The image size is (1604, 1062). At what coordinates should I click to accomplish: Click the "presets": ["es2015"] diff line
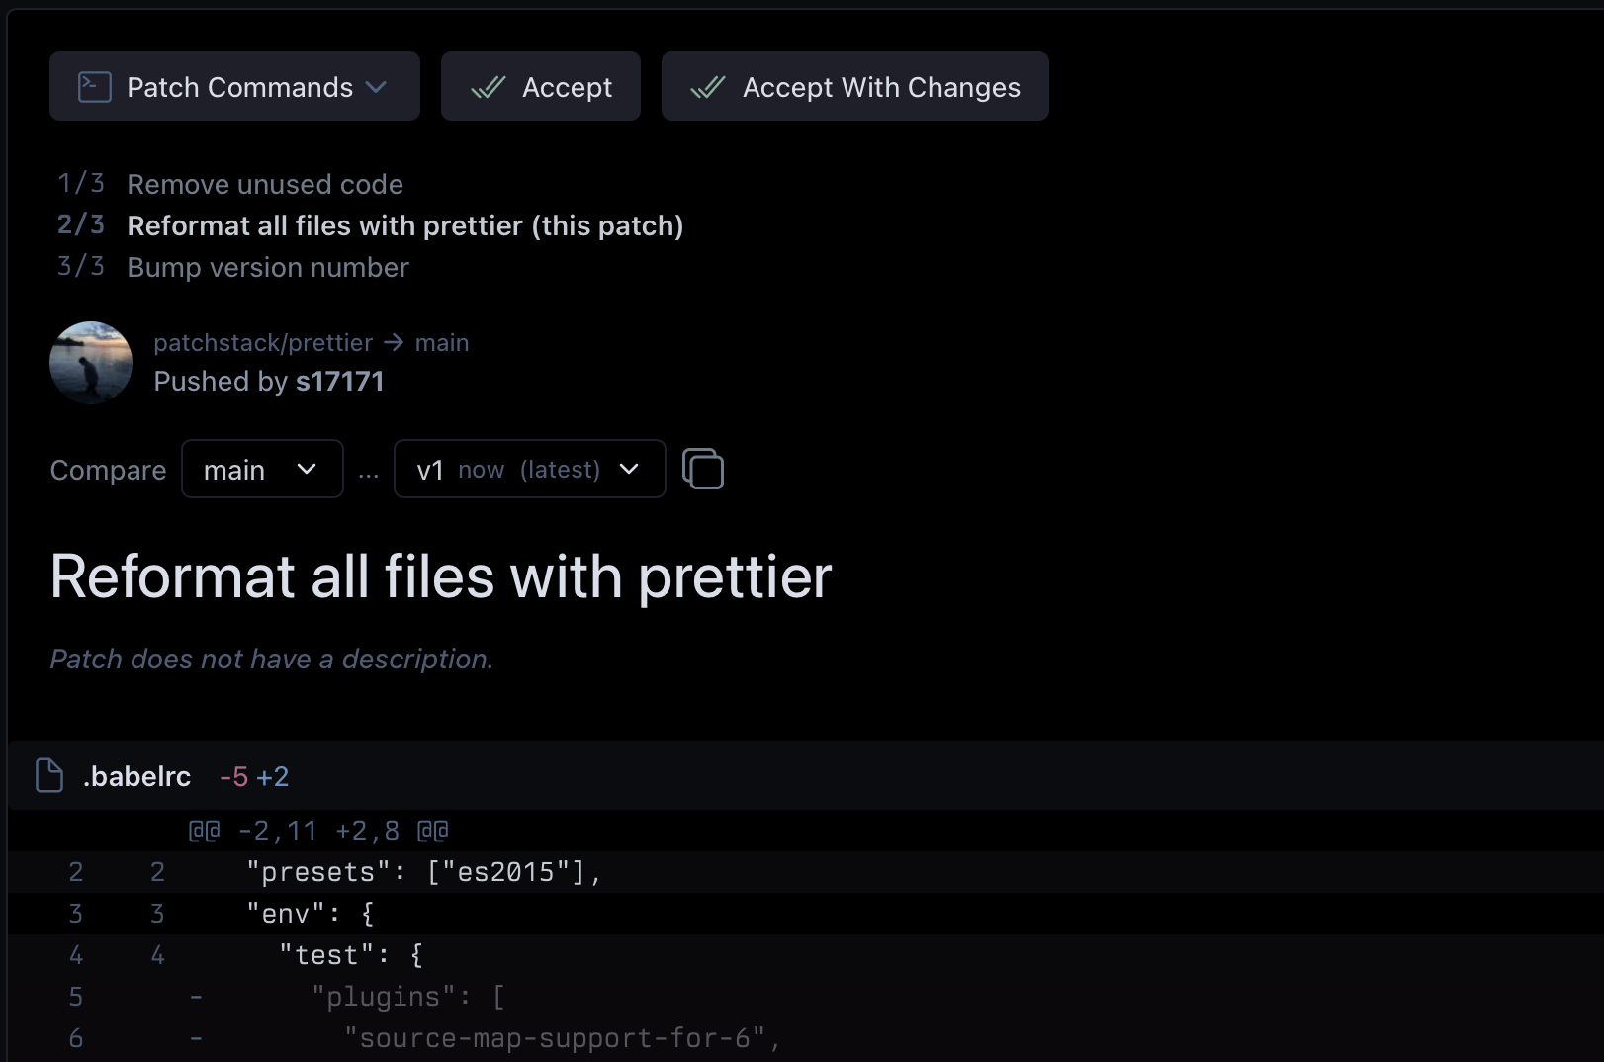pyautogui.click(x=806, y=872)
